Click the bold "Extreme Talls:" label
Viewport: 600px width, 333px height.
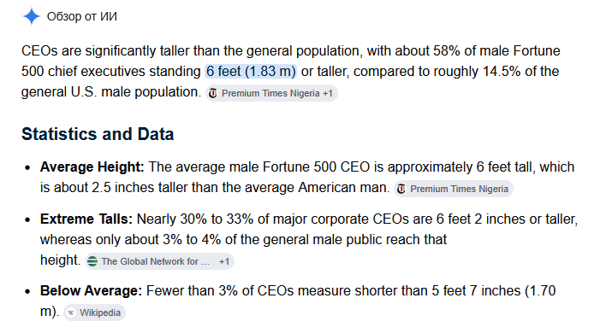point(86,219)
